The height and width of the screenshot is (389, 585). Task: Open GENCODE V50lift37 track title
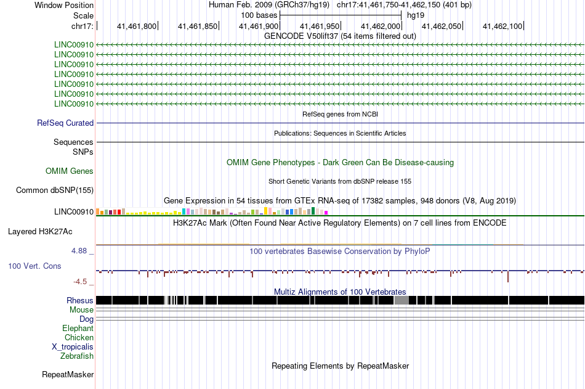(340, 36)
